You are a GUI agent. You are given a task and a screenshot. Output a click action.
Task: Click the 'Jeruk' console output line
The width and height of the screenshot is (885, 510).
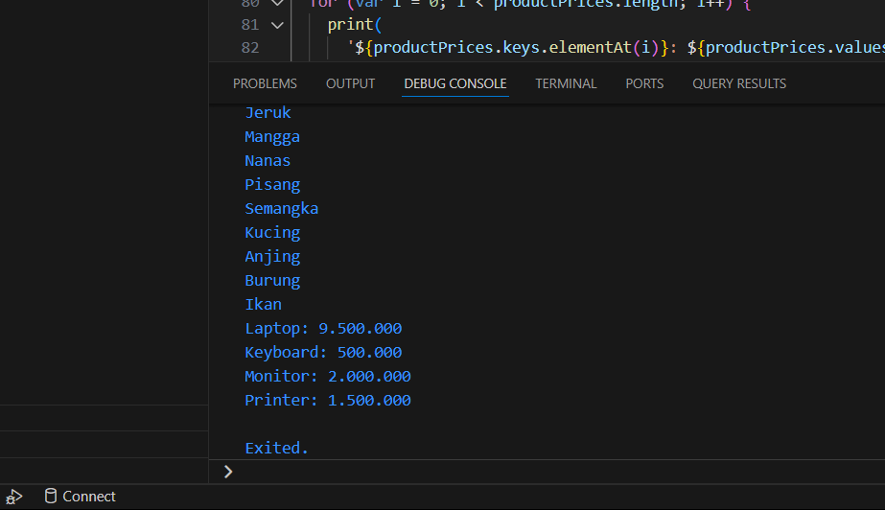pyautogui.click(x=268, y=112)
